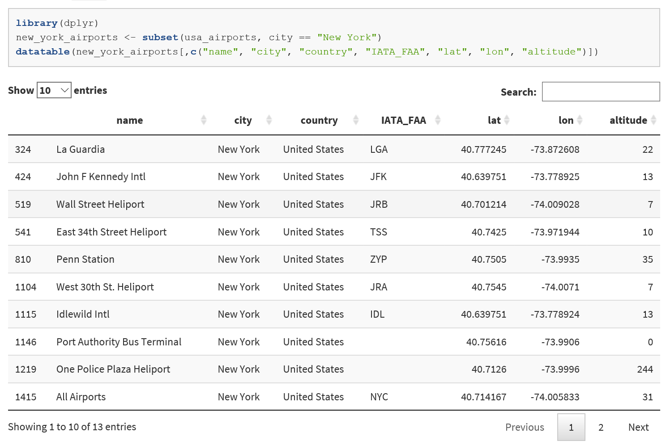Click the name column sort icon

click(x=204, y=120)
